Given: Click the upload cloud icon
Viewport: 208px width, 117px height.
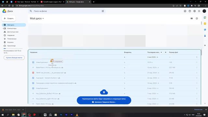Looking at the screenshot, I should (104, 92).
